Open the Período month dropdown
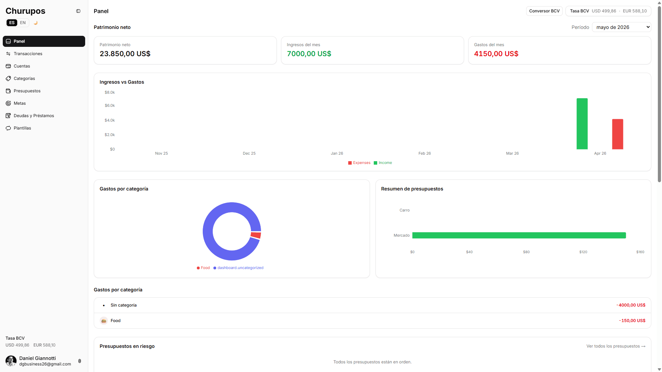 coord(621,27)
